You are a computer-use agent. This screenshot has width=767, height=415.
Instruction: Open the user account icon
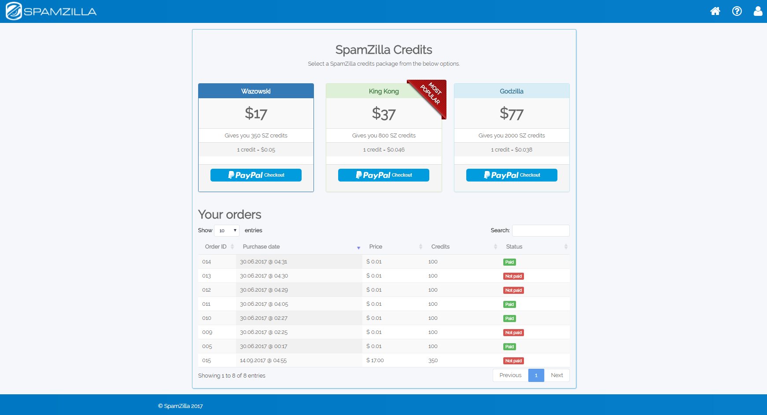click(758, 11)
